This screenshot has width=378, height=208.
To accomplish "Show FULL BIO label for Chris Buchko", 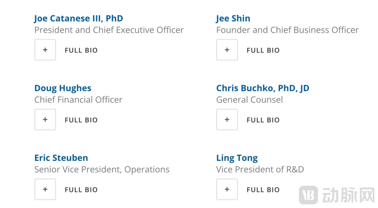I will [263, 120].
